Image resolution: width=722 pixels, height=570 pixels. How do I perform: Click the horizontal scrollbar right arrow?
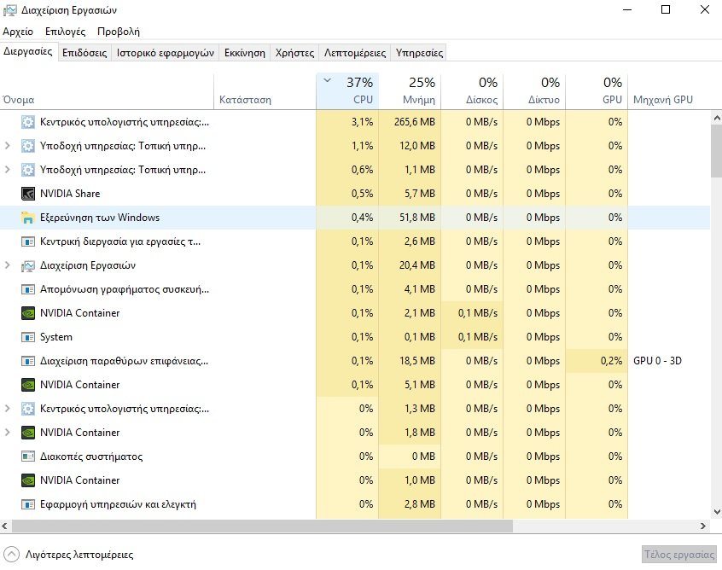point(703,526)
